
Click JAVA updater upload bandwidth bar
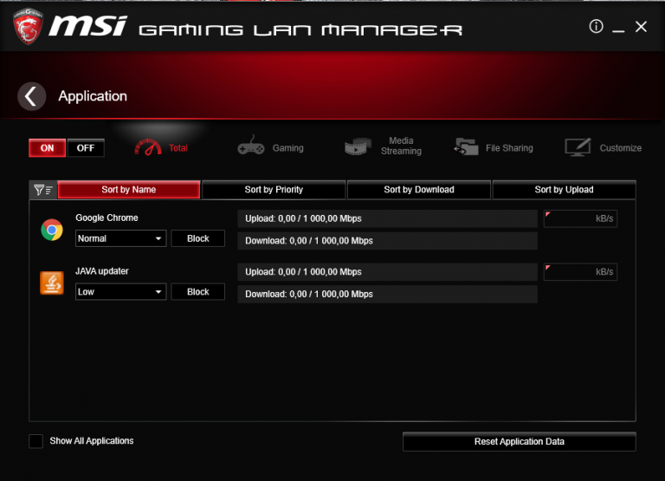(388, 272)
